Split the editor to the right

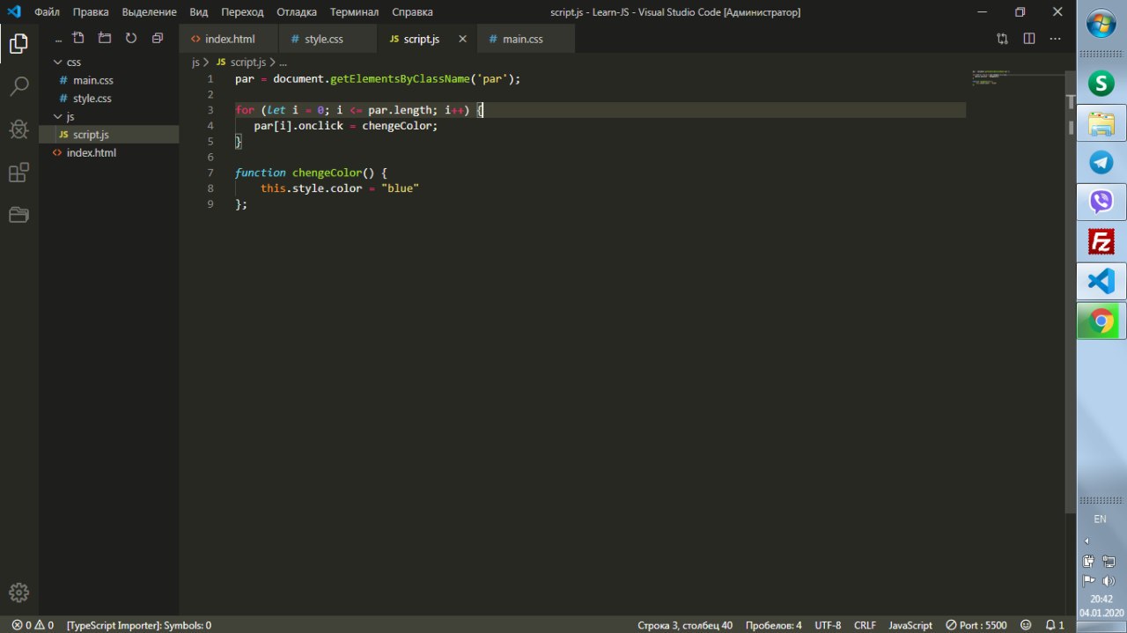(1028, 39)
